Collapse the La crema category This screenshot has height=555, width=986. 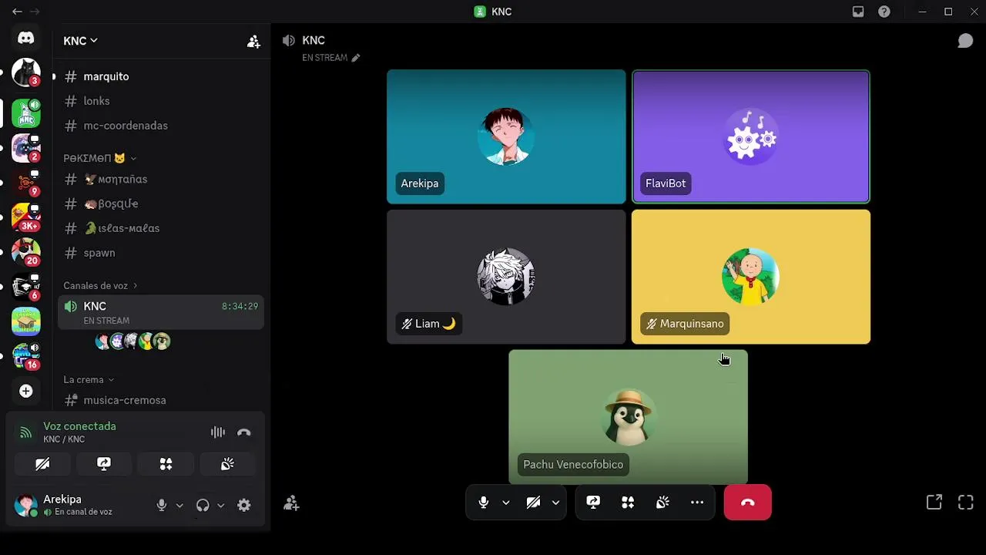click(89, 380)
